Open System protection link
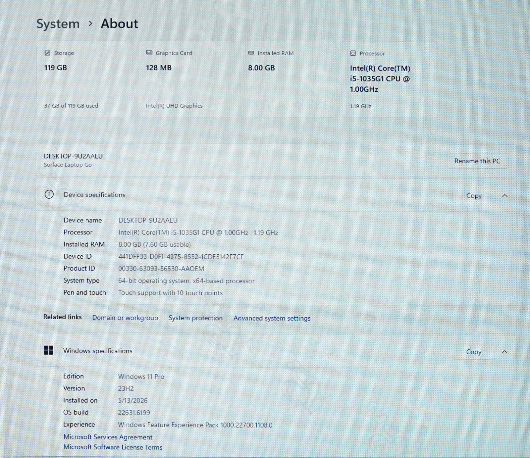This screenshot has width=530, height=458. click(x=195, y=318)
